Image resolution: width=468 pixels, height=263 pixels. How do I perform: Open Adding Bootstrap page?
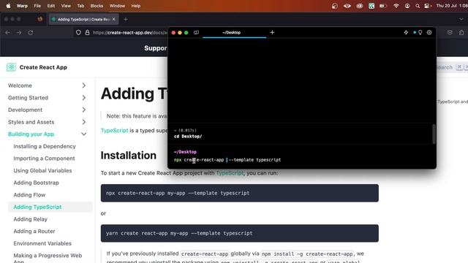coord(36,183)
